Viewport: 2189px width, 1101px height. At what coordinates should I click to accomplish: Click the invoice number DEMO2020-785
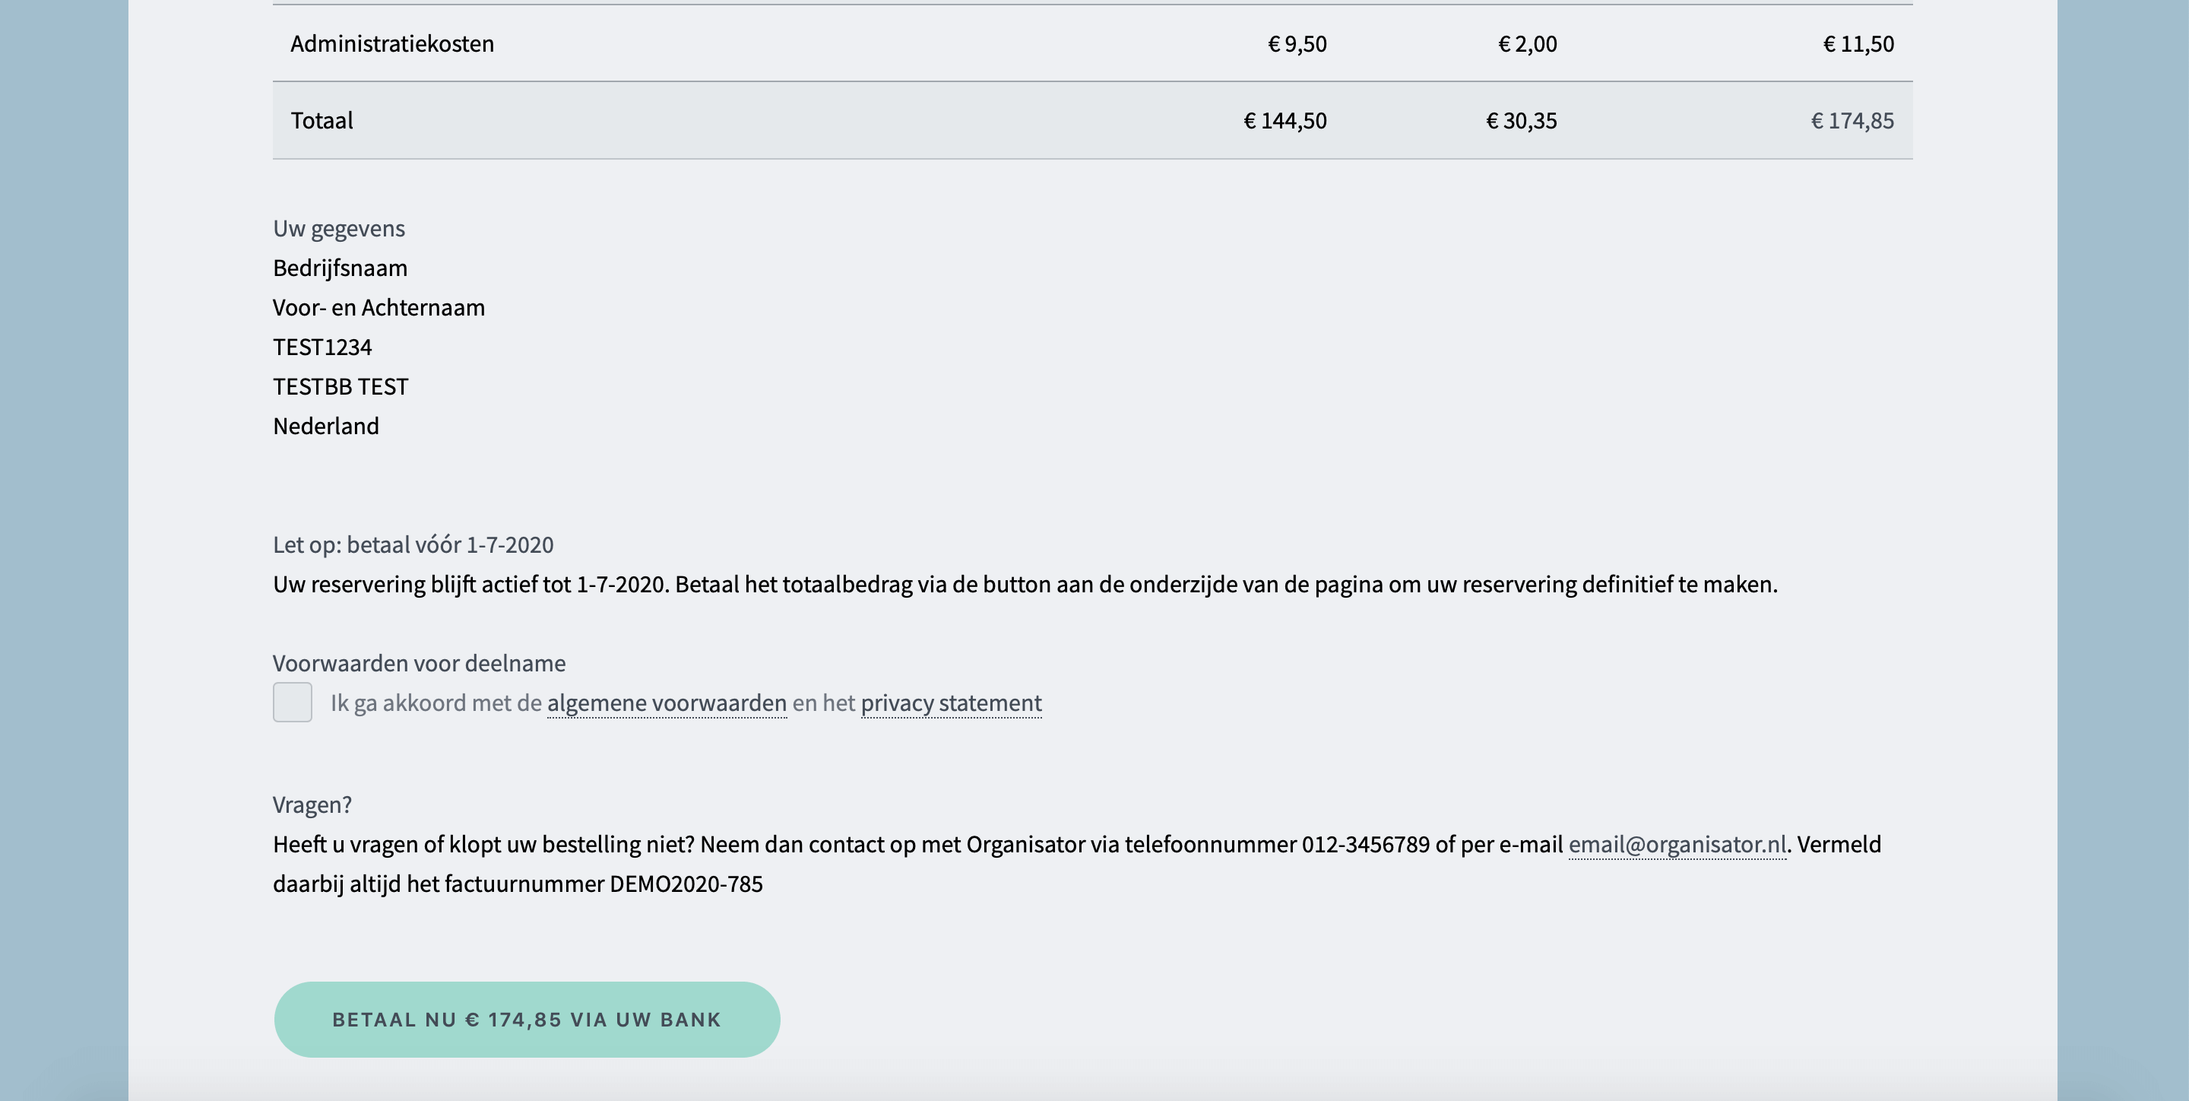pyautogui.click(x=686, y=884)
